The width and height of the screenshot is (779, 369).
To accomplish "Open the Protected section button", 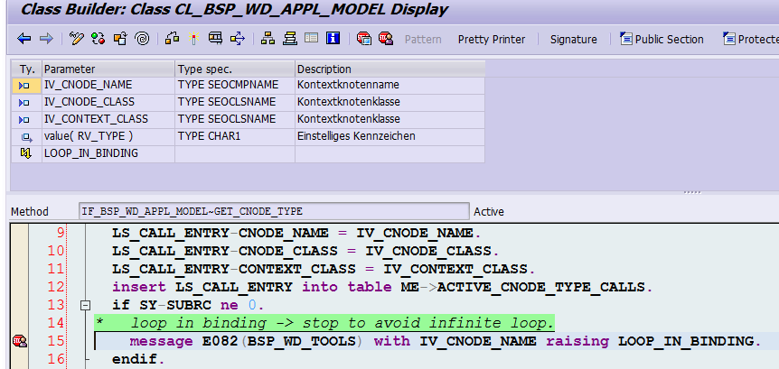I will coord(751,39).
